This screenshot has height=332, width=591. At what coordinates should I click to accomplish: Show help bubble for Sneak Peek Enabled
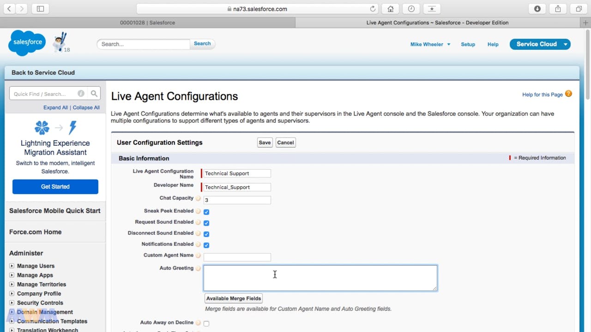[x=198, y=211]
